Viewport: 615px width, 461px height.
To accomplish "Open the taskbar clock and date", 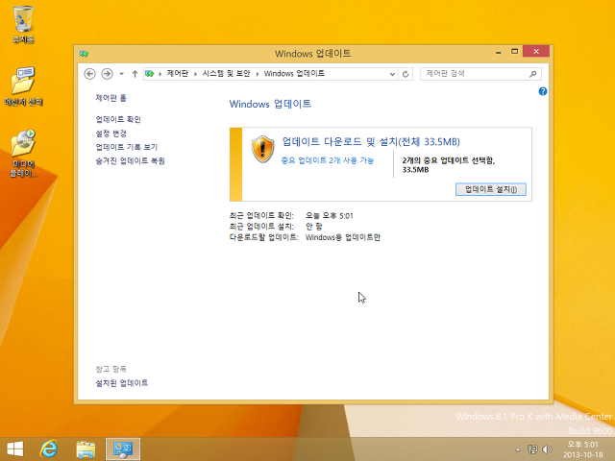I will (583, 449).
